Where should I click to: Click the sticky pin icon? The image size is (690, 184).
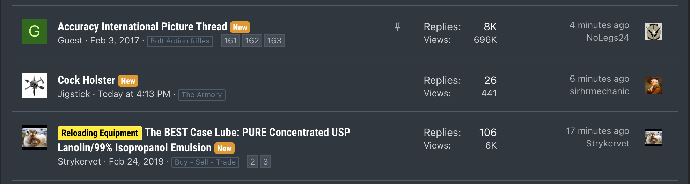[x=397, y=26]
